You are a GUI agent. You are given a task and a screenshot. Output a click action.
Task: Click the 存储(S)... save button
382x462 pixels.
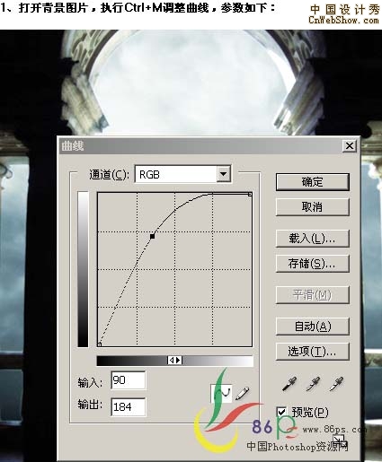[313, 264]
